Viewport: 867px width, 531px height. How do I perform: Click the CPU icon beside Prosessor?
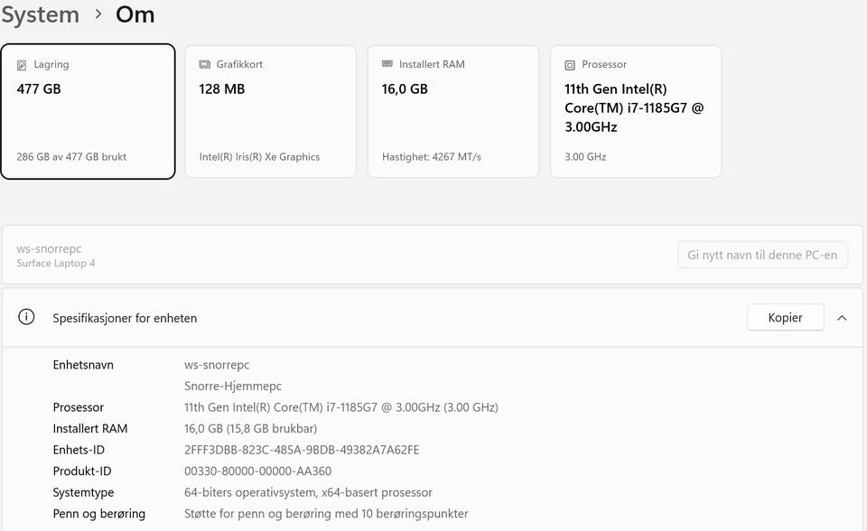[x=570, y=65]
